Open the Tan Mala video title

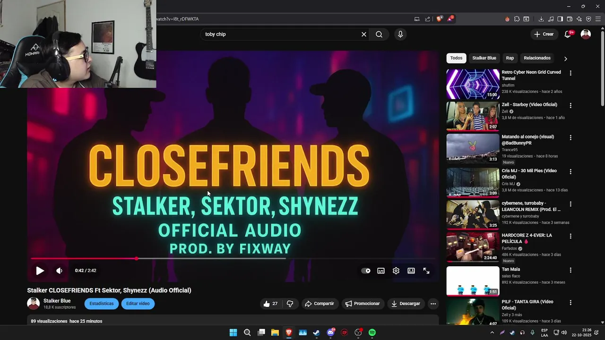coord(511,269)
